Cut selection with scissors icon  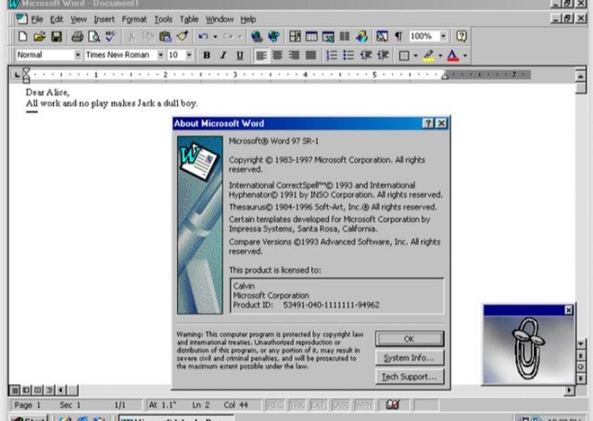coord(132,37)
